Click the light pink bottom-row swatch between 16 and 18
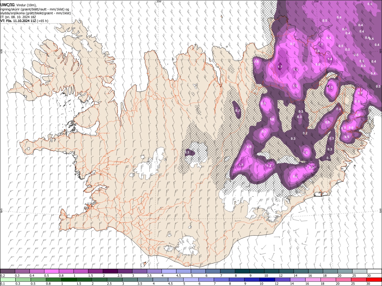The width and height of the screenshot is (382, 286). (313, 279)
